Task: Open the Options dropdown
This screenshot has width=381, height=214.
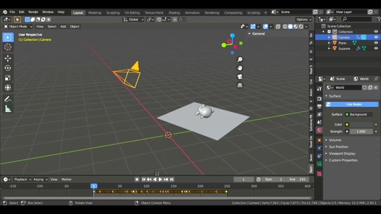Action: [x=304, y=20]
